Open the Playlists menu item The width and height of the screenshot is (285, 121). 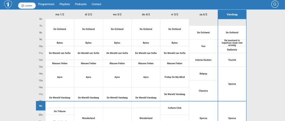(65, 4)
